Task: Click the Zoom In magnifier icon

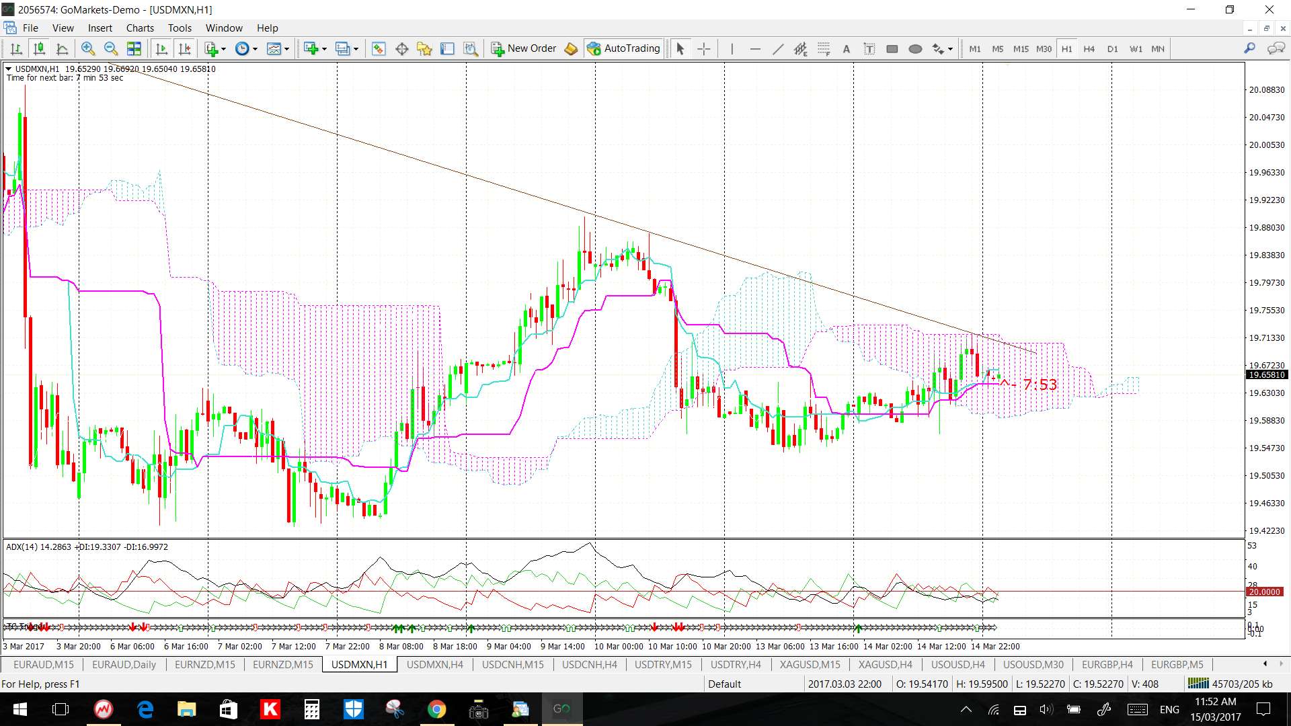Action: click(87, 48)
